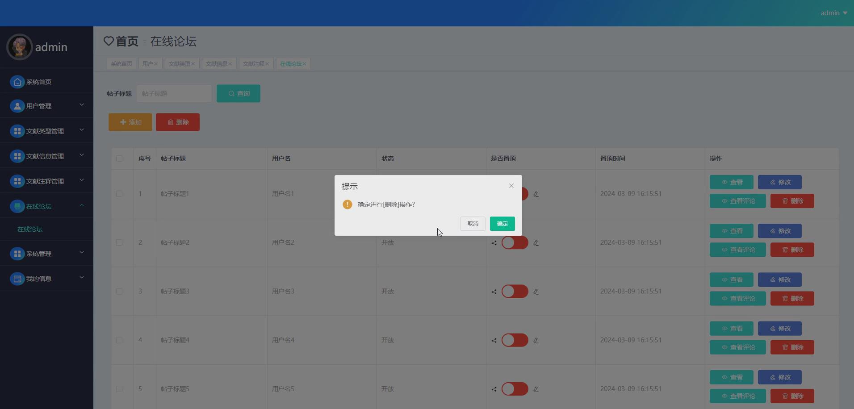Click the heart icon beside 首页
The width and height of the screenshot is (854, 409).
pyautogui.click(x=109, y=41)
